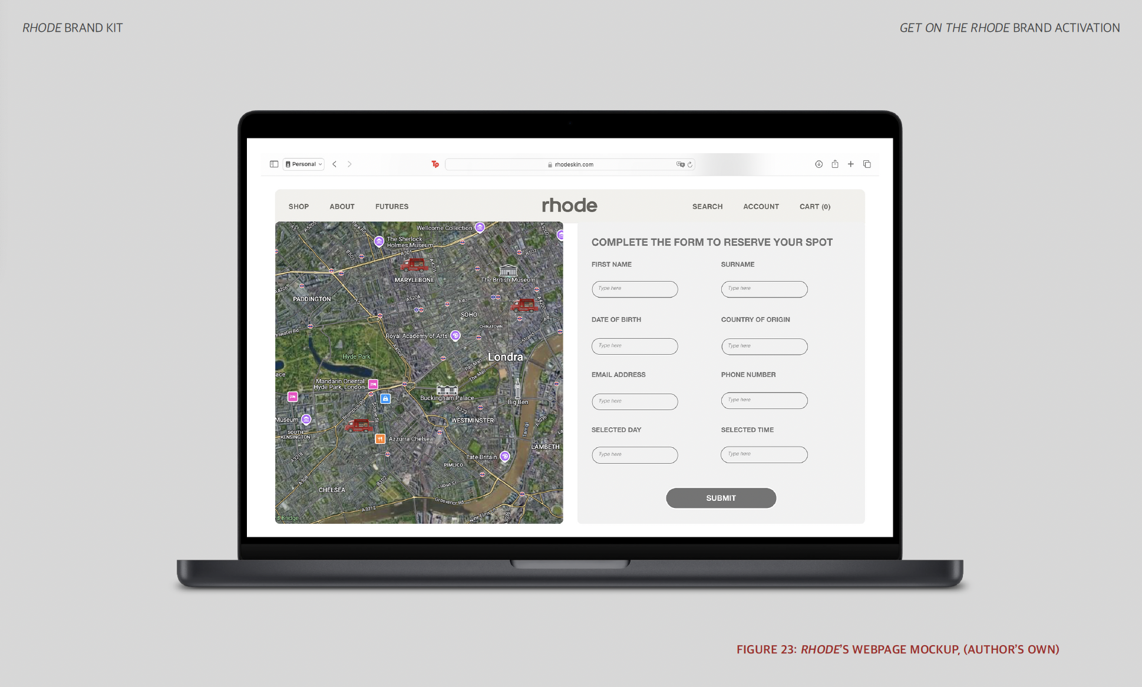Click the Selected Day field

tap(635, 455)
